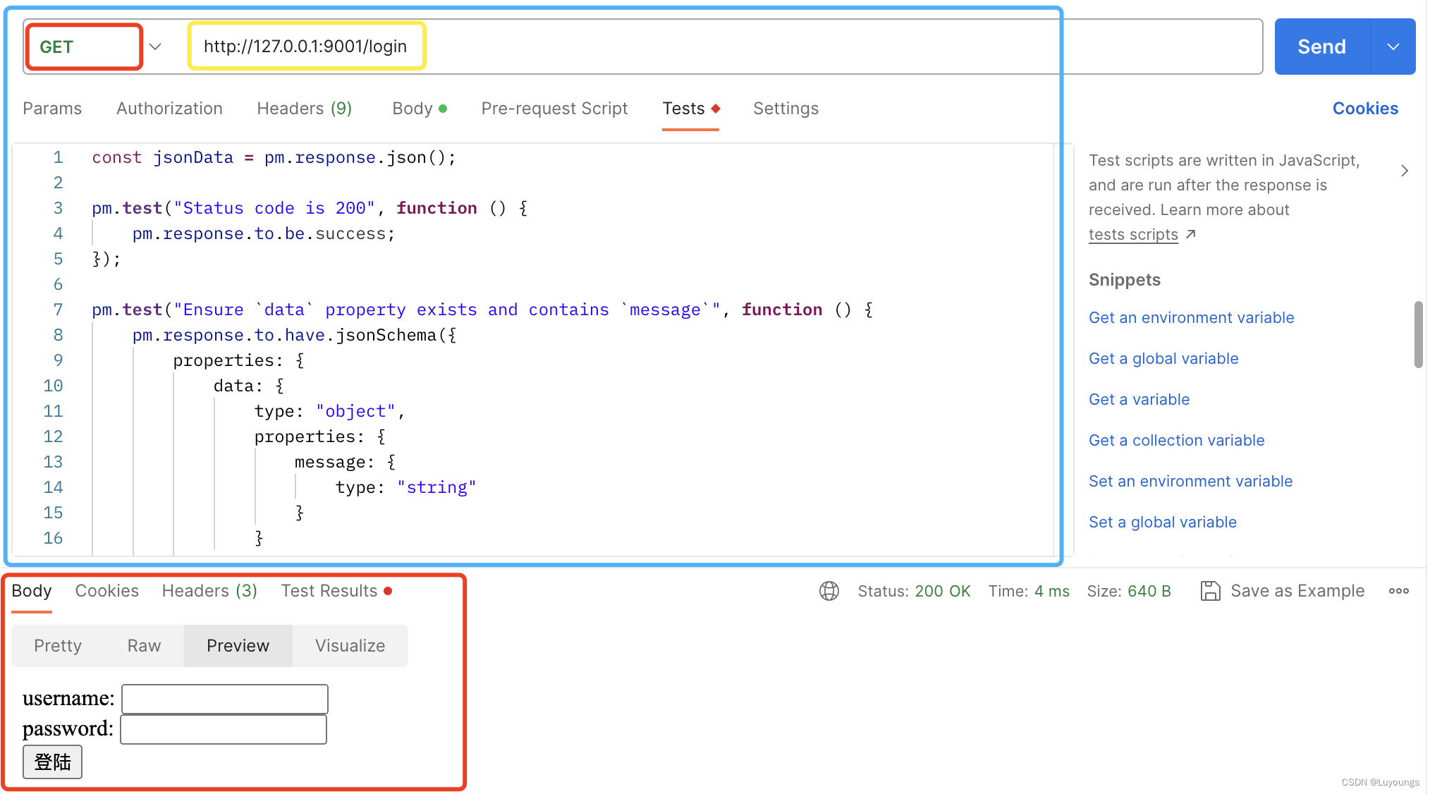Click the 'Size: 640 B' response size

1128,591
